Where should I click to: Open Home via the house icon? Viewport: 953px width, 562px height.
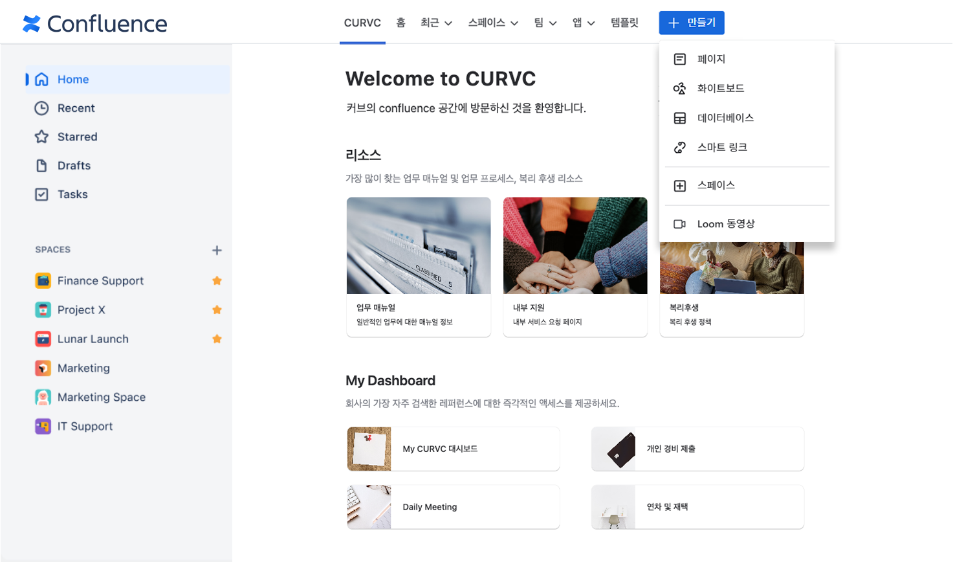coord(42,80)
